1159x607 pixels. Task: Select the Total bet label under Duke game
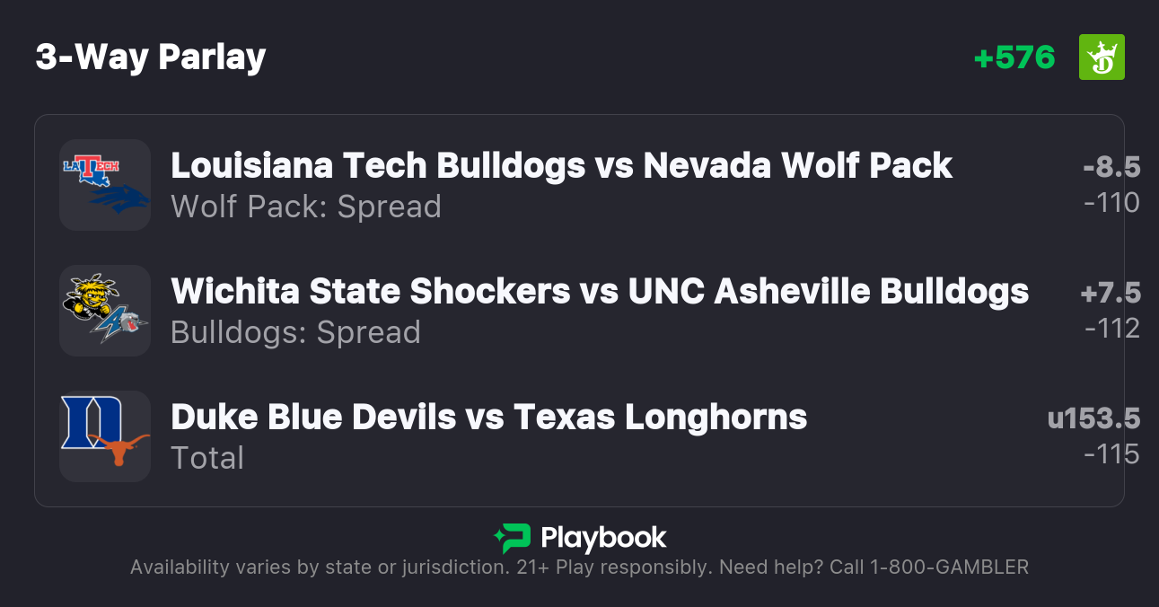[207, 458]
